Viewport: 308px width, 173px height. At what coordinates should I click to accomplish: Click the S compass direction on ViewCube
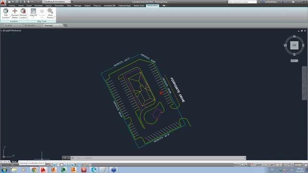(x=294, y=54)
